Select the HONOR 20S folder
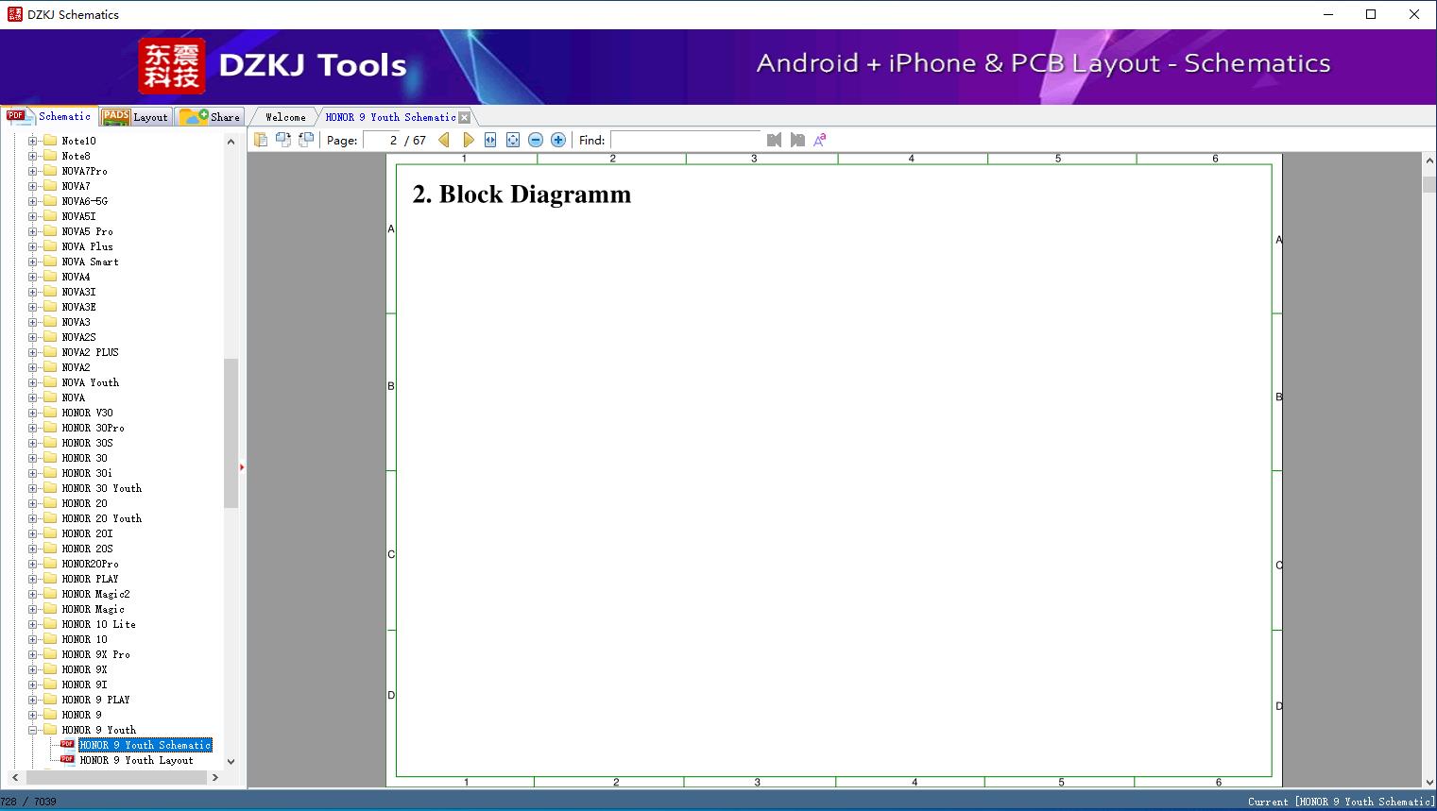Viewport: 1437px width, 811px height. (87, 549)
